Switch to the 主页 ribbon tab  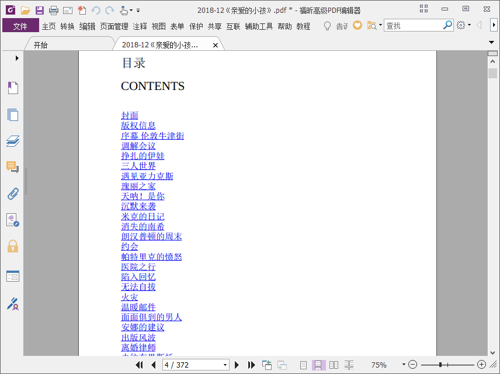(x=49, y=26)
